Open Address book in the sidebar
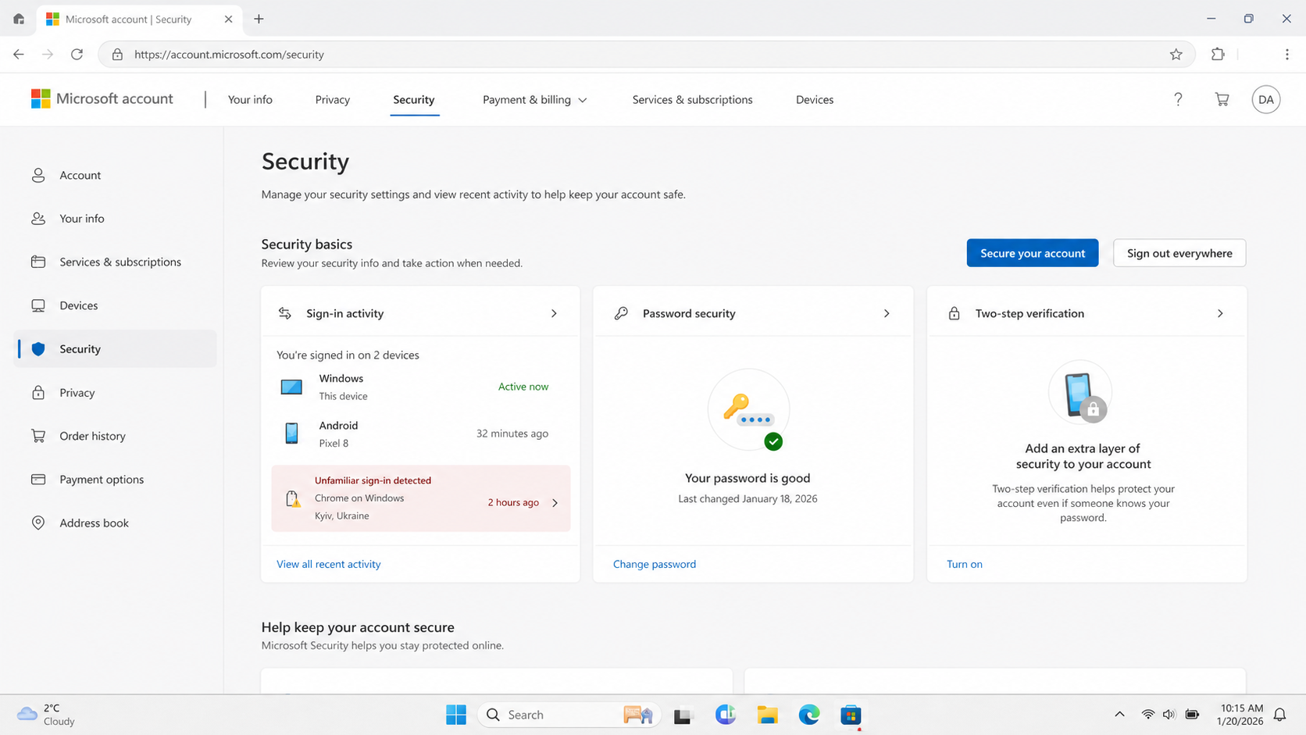The image size is (1306, 735). tap(116, 523)
